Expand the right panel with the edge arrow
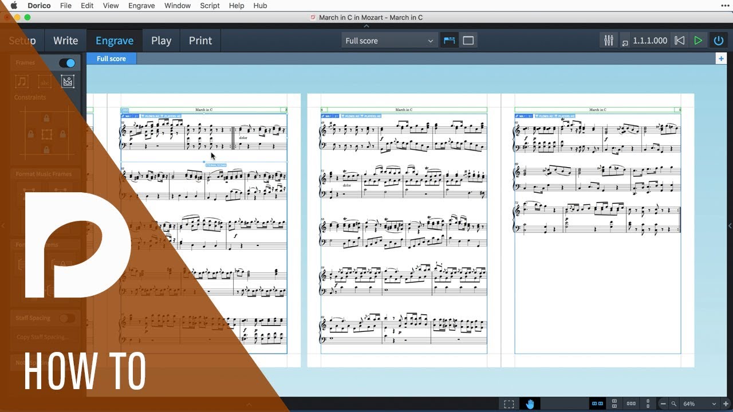733x412 pixels. click(x=730, y=226)
